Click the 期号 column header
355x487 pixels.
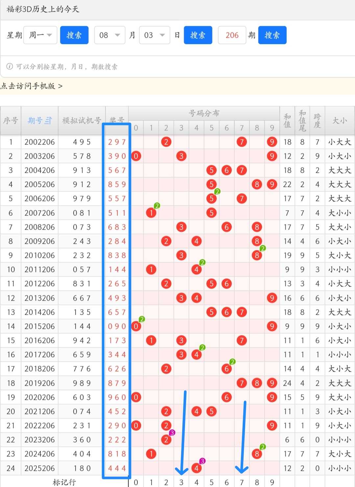tap(39, 121)
